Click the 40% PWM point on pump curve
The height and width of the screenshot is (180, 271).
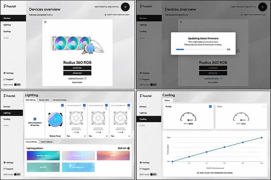coord(207,152)
